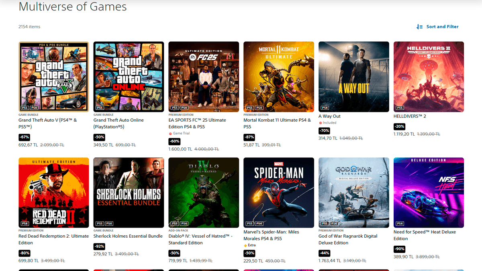Viewport: 482px width, 271px height.
Task: Open Grand Theft Auto V cover thumbnail
Action: [x=53, y=76]
